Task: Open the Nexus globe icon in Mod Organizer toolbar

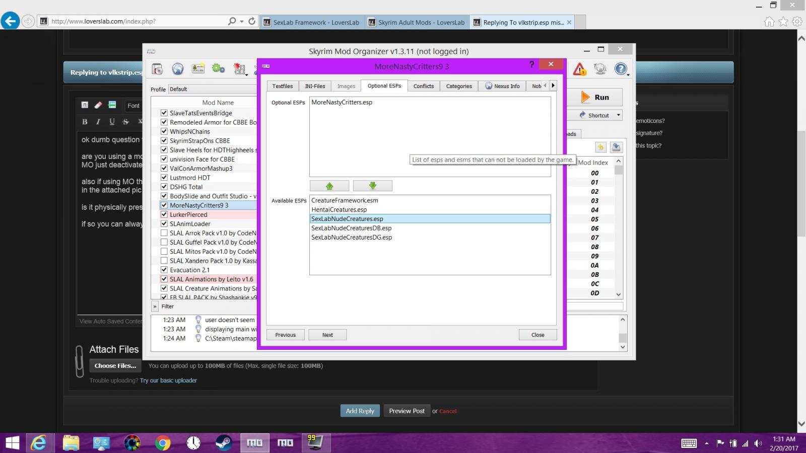Action: pyautogui.click(x=177, y=69)
